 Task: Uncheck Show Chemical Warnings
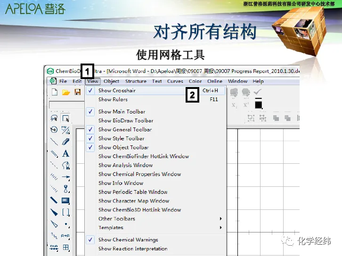pyautogui.click(x=155, y=240)
